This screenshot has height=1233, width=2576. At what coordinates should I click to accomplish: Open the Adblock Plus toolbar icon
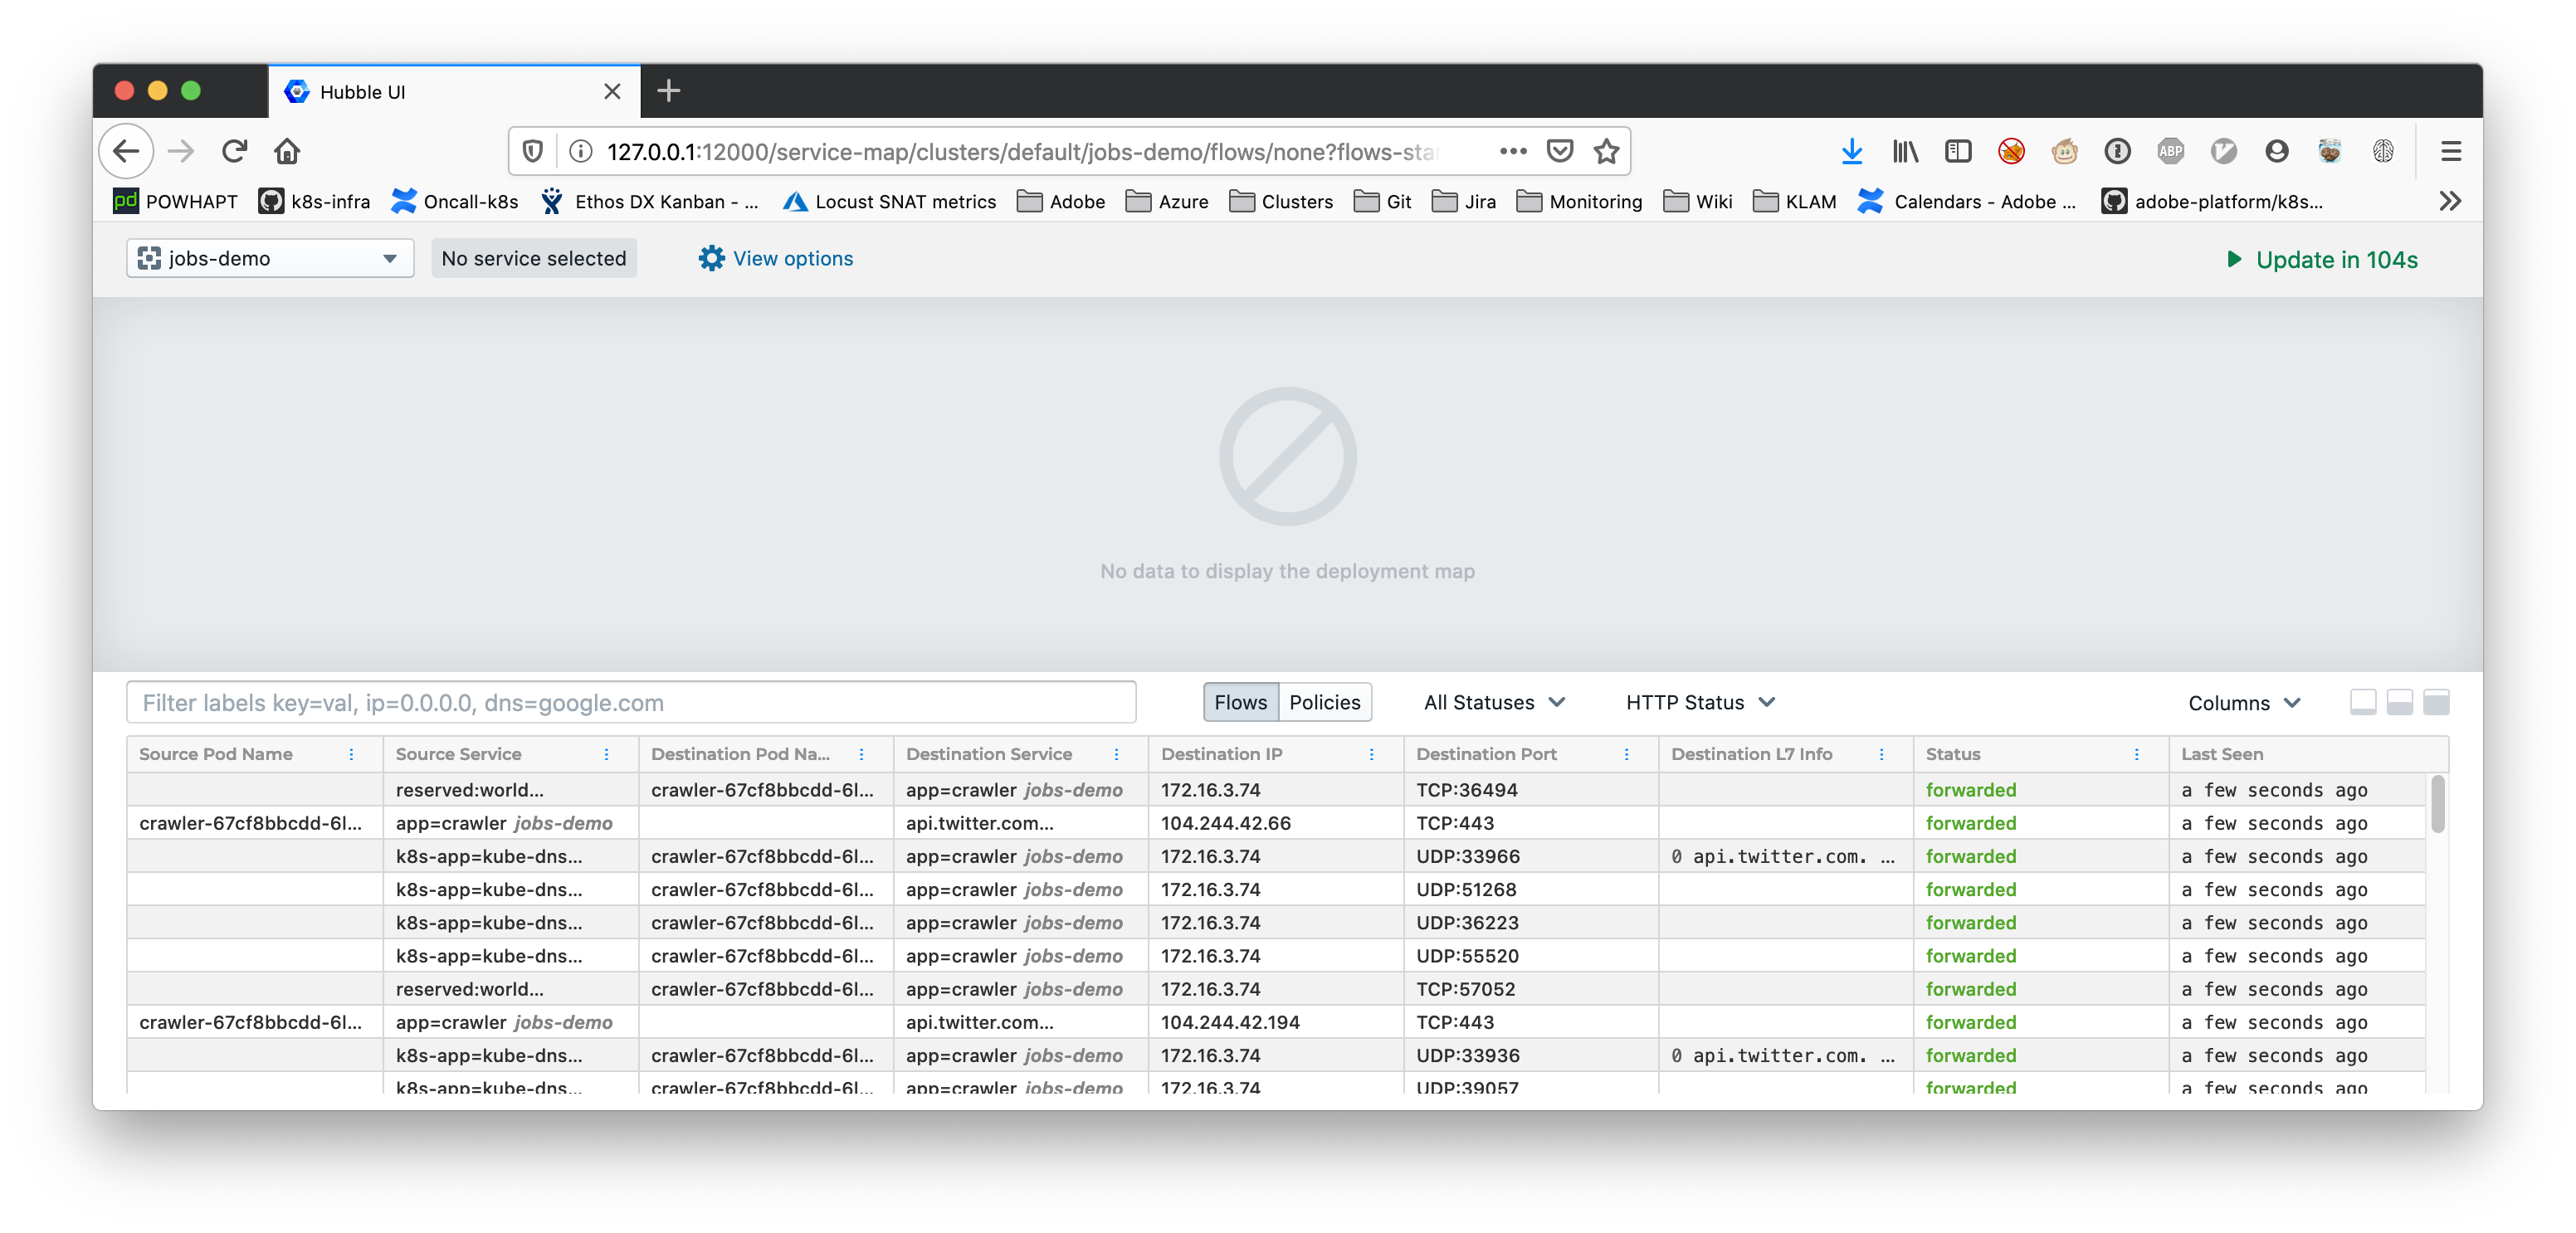tap(2171, 151)
